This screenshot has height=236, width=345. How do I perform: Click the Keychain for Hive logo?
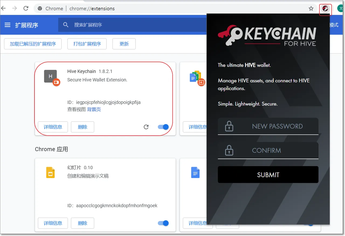click(x=267, y=36)
